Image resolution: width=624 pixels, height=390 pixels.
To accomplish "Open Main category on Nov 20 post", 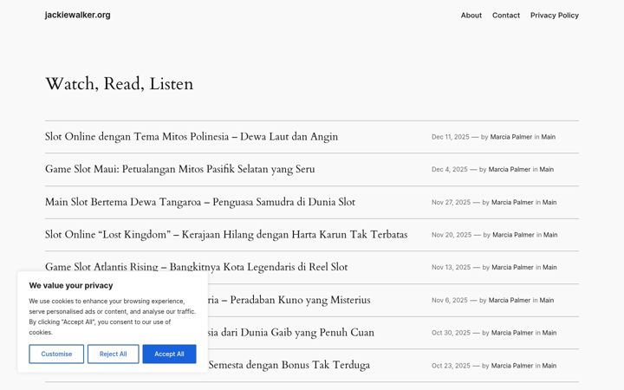I will tap(550, 235).
